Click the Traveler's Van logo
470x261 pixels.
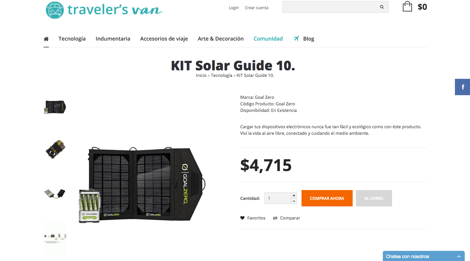(x=104, y=10)
